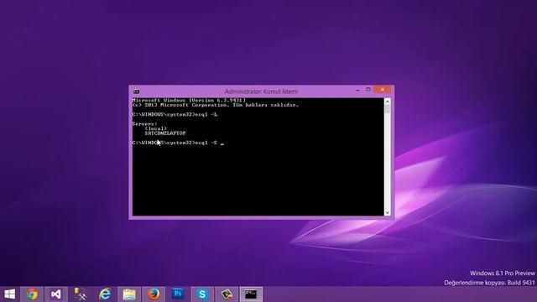
Task: Click the 'Servers:' output line
Action: [144, 123]
